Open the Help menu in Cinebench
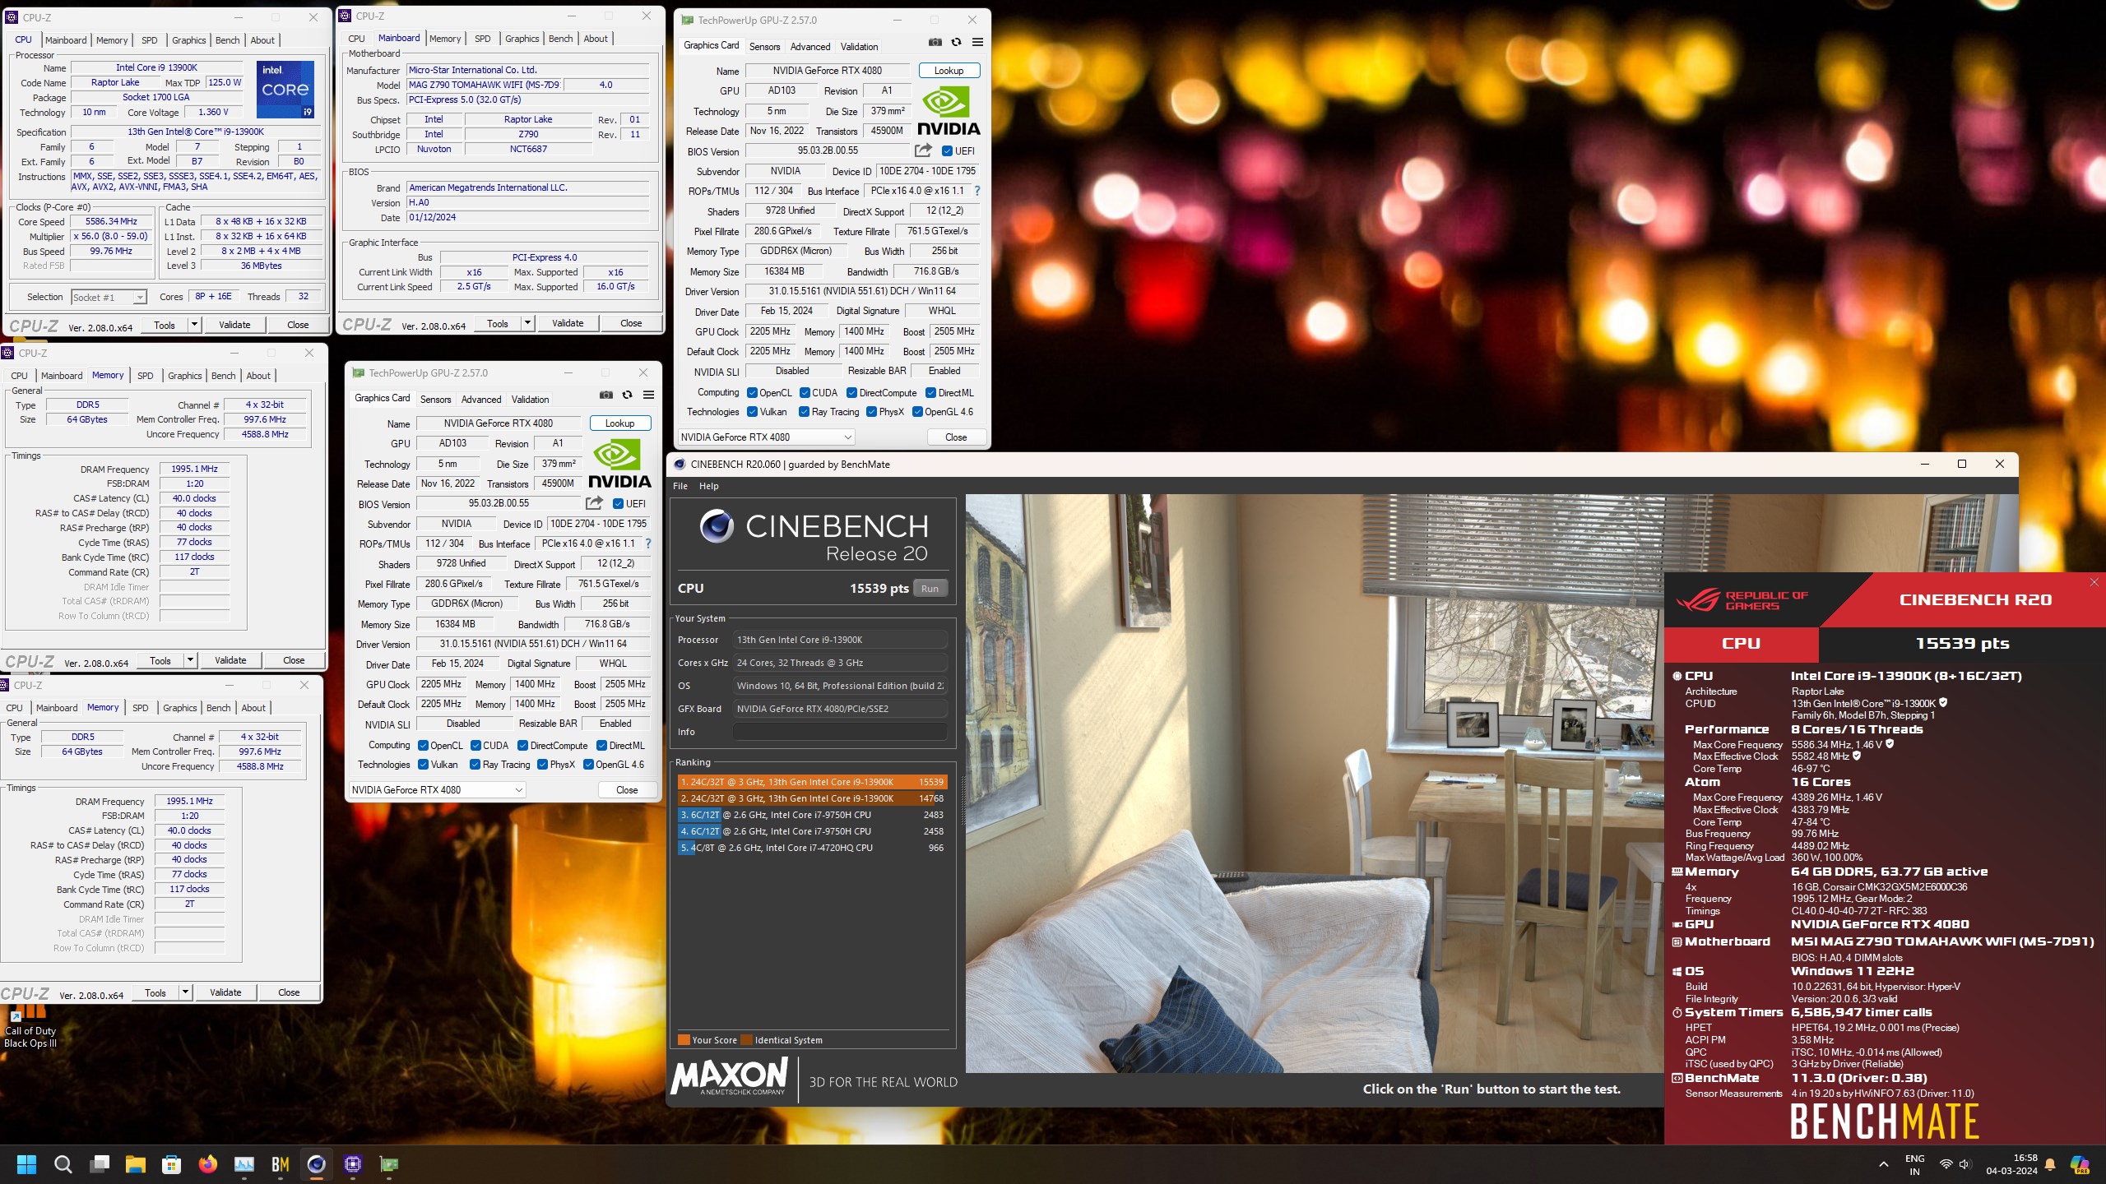This screenshot has height=1184, width=2106. 708,486
